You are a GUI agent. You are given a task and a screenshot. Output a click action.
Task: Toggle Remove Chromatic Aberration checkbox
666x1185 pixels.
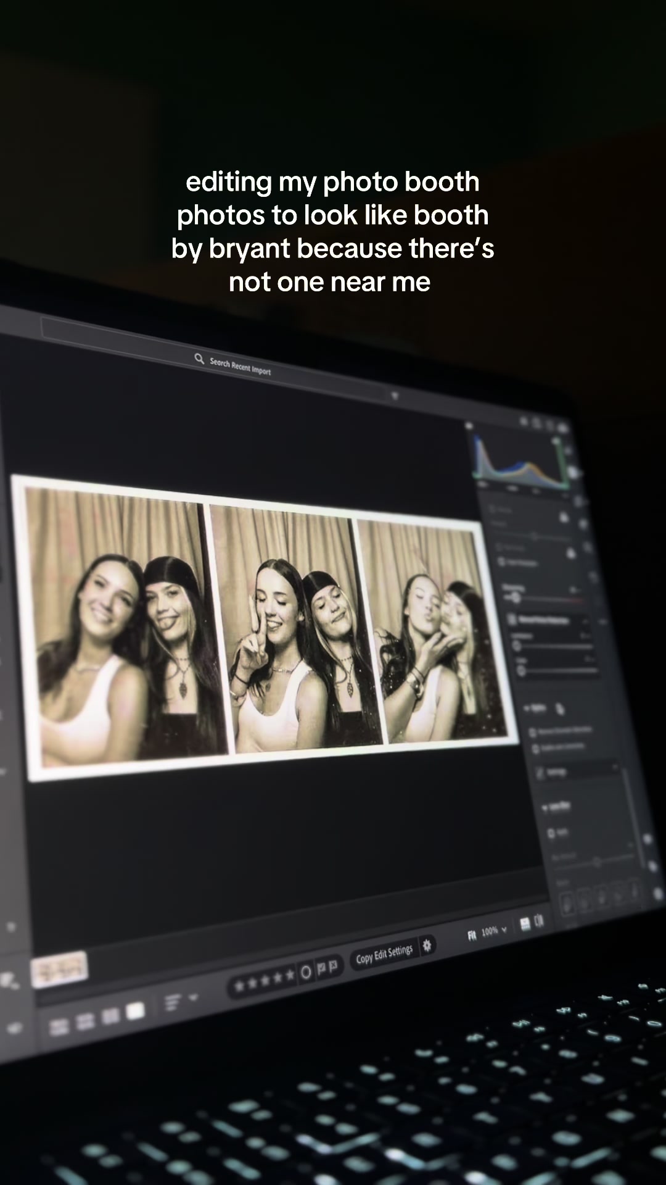click(532, 733)
